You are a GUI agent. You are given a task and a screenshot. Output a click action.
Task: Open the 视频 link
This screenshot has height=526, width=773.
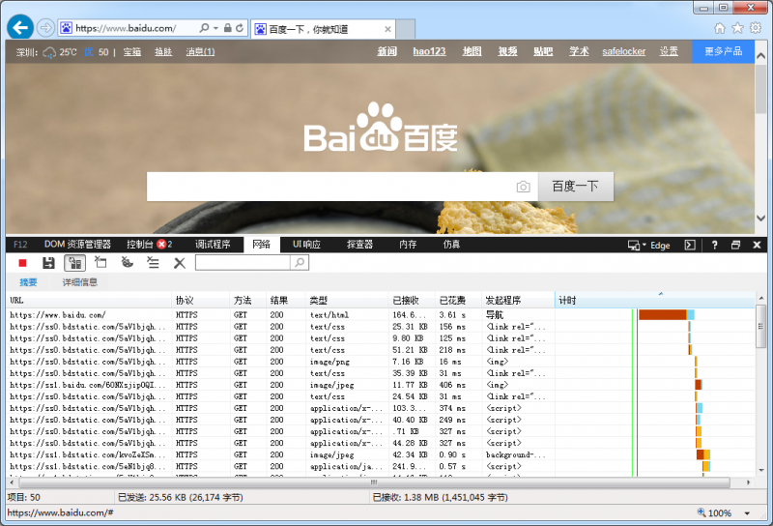(x=507, y=51)
